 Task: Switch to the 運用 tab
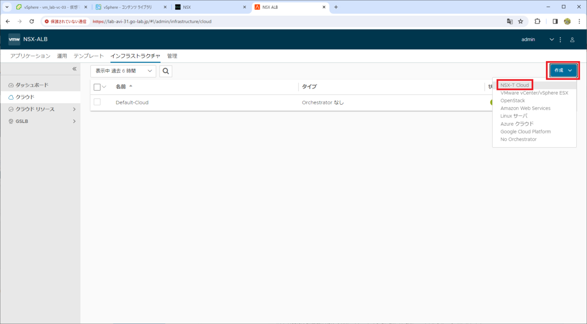click(62, 56)
